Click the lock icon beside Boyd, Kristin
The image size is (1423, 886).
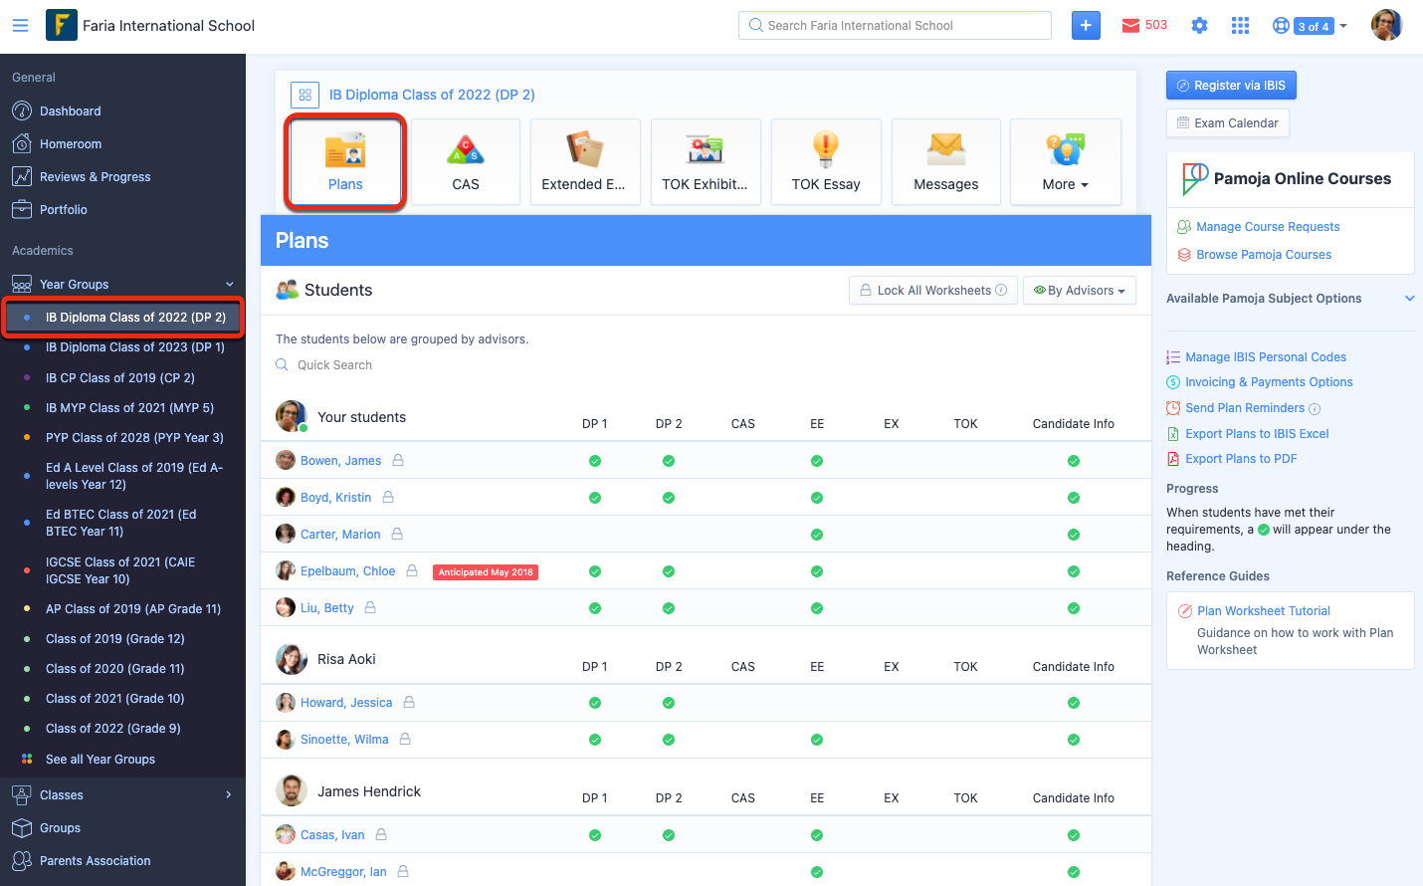pyautogui.click(x=388, y=497)
